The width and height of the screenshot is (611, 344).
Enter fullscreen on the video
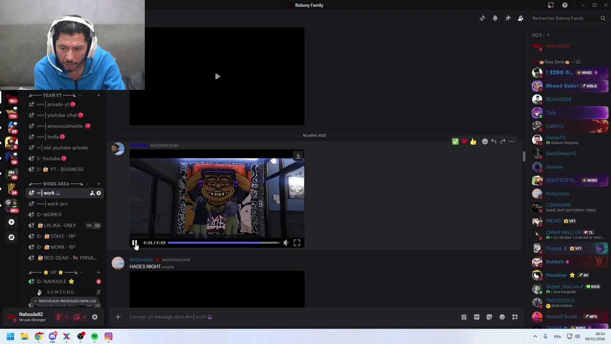[x=297, y=243]
